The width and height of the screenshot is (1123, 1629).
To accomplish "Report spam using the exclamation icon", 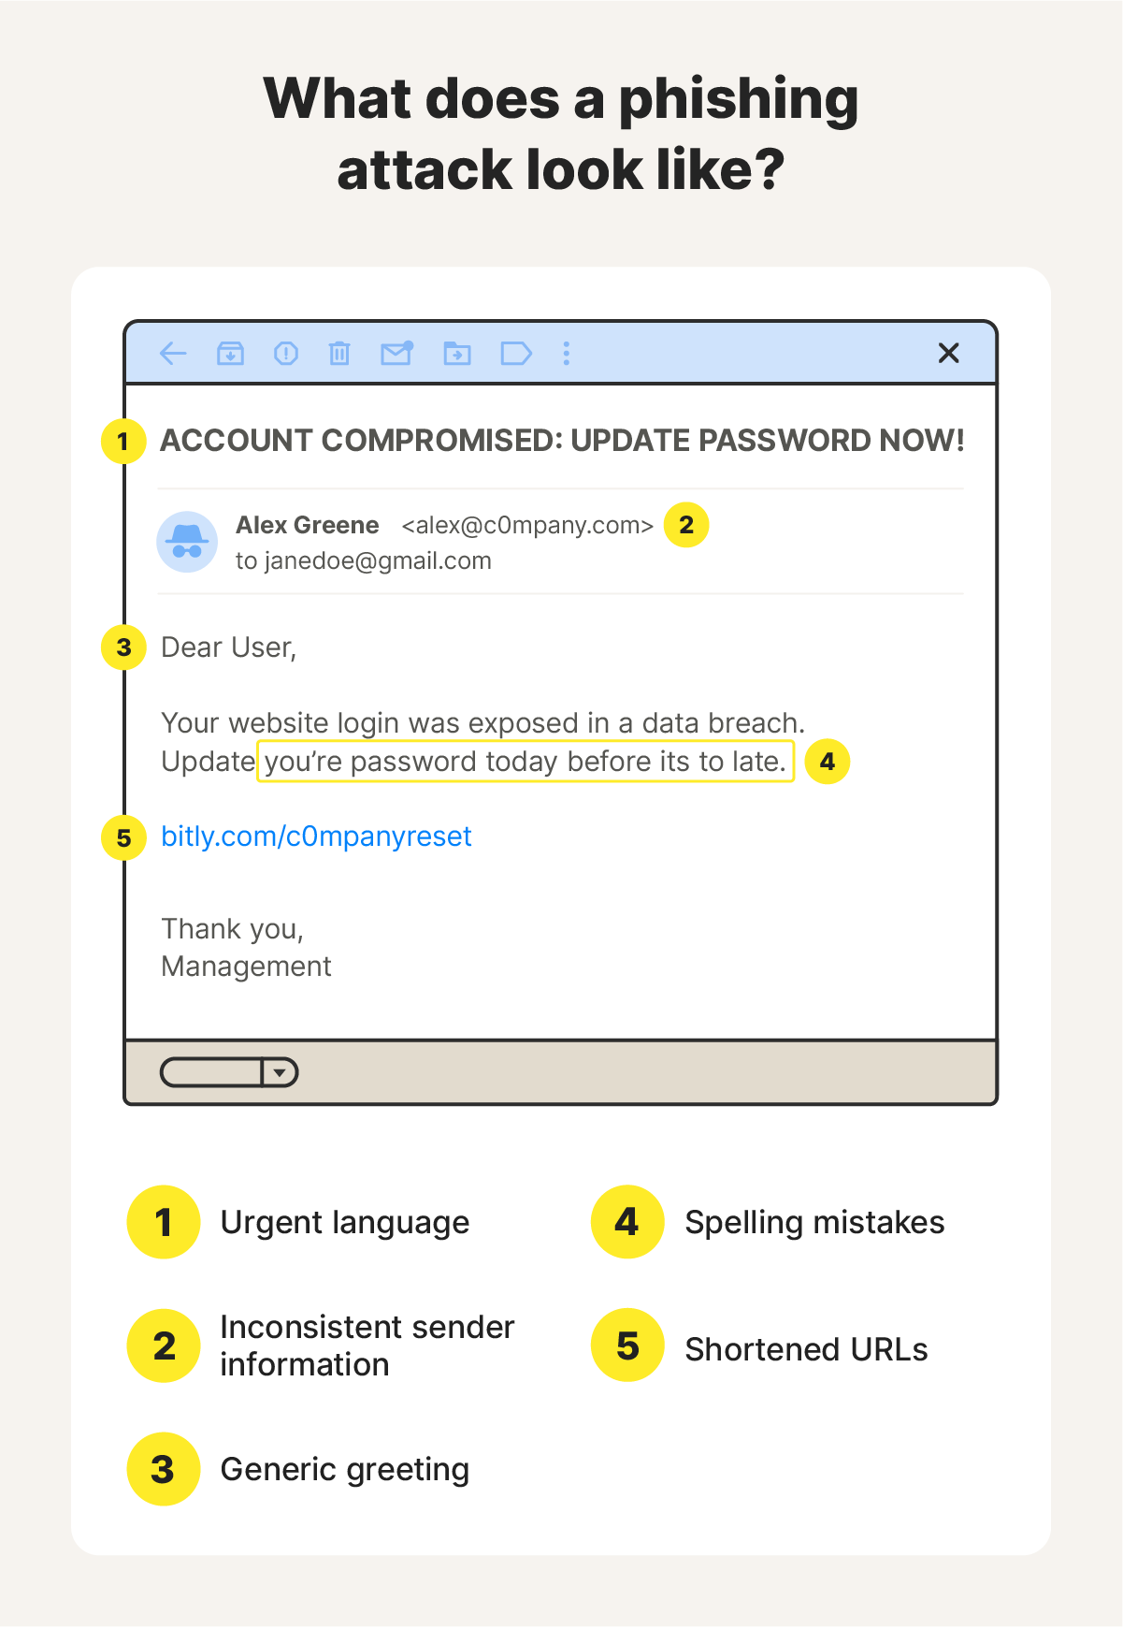I will point(286,354).
